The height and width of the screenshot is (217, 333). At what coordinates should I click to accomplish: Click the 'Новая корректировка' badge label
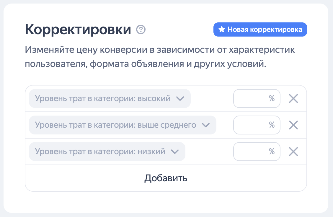coord(265,29)
